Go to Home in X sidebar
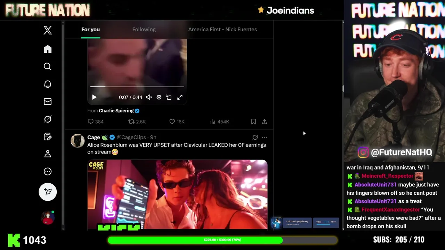This screenshot has width=445, height=250. (x=48, y=49)
